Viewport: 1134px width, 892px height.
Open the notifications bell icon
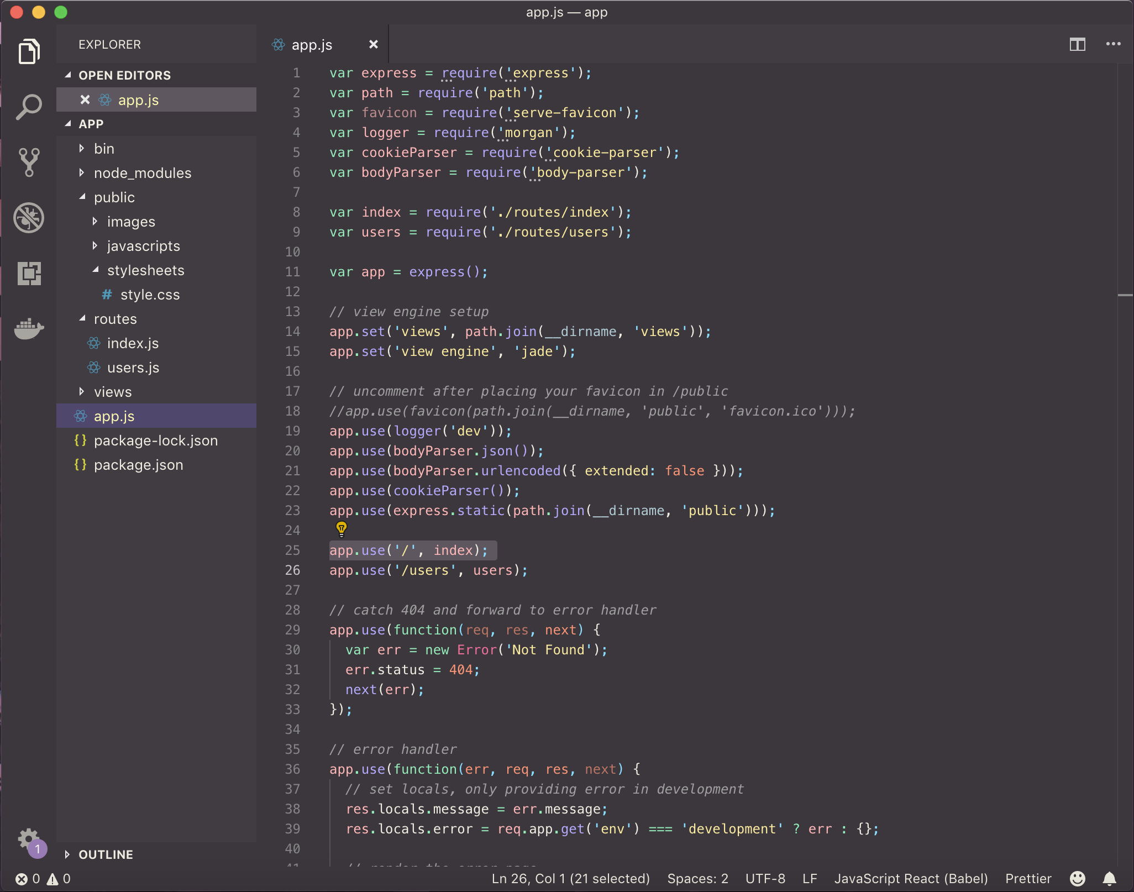(x=1109, y=878)
